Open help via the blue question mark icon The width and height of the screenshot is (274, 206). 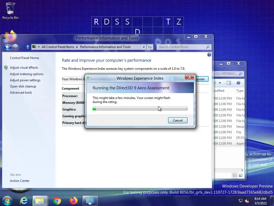209,55
